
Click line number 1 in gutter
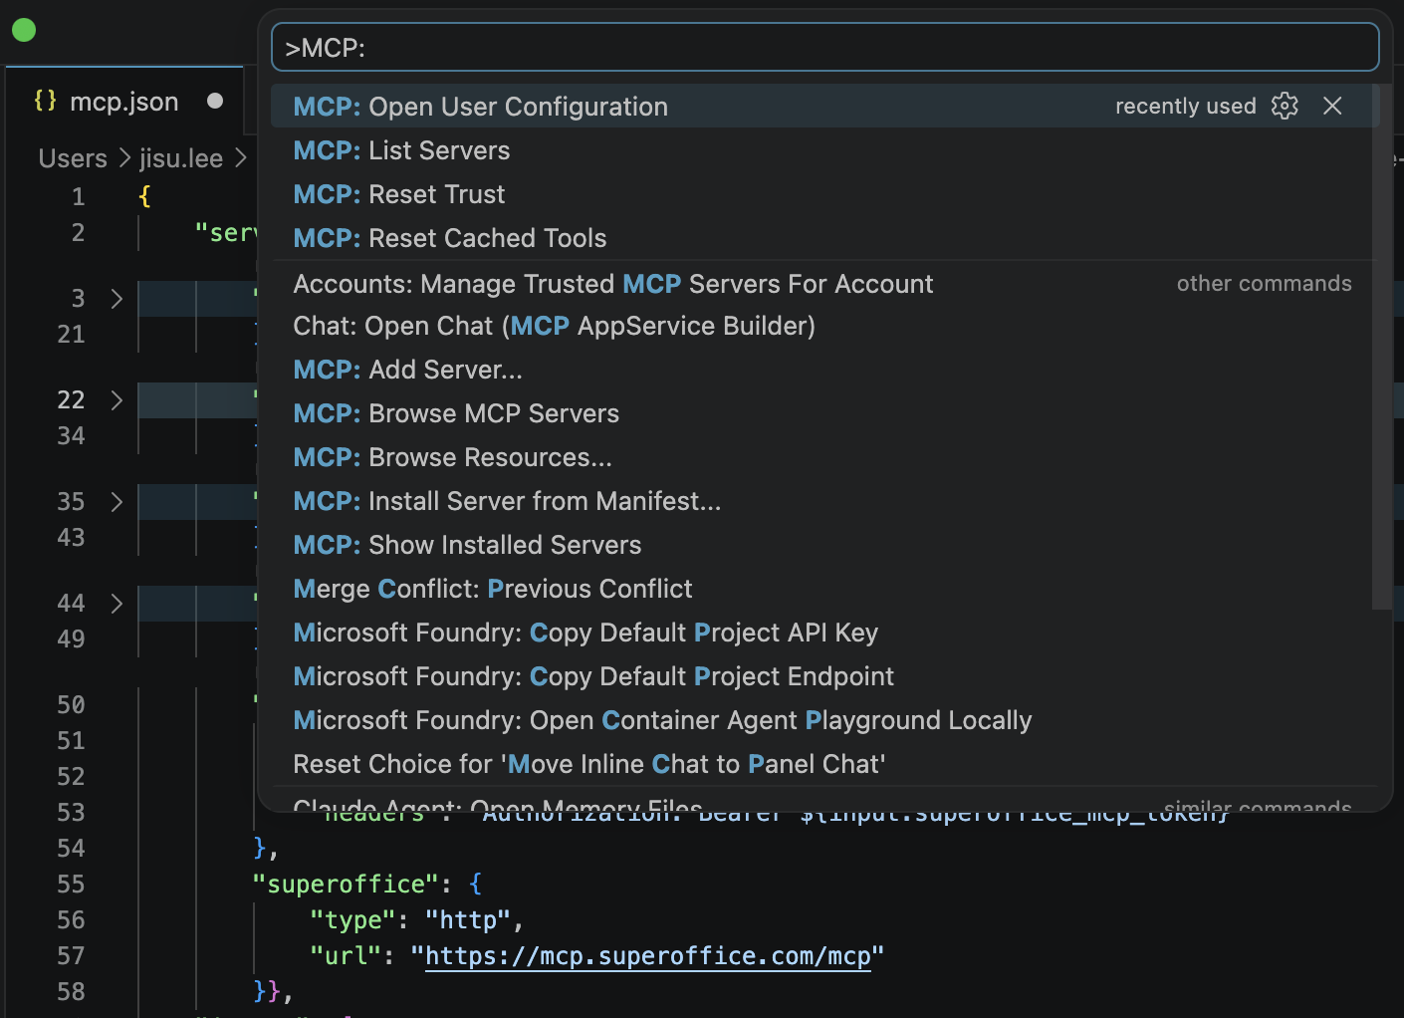click(x=78, y=197)
